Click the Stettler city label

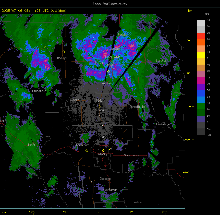tap(162, 61)
